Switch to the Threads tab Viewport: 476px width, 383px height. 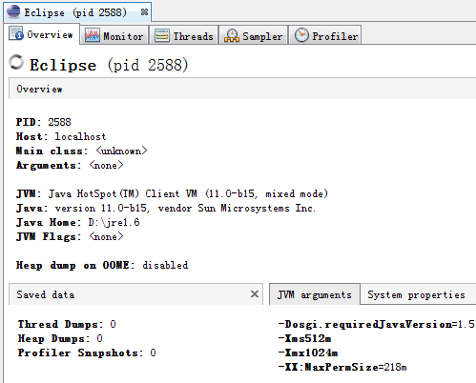point(184,35)
